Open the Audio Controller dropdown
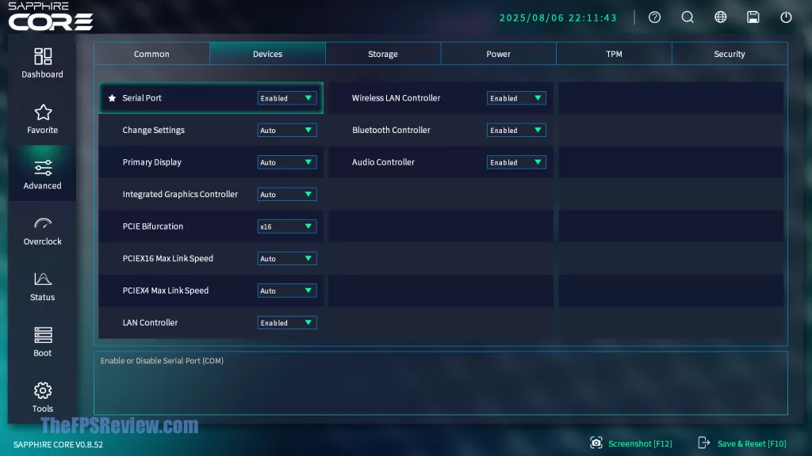 [516, 162]
